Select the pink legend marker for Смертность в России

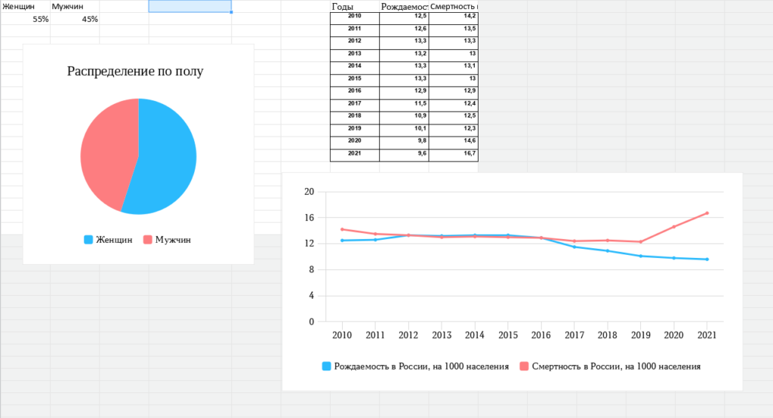click(x=524, y=367)
